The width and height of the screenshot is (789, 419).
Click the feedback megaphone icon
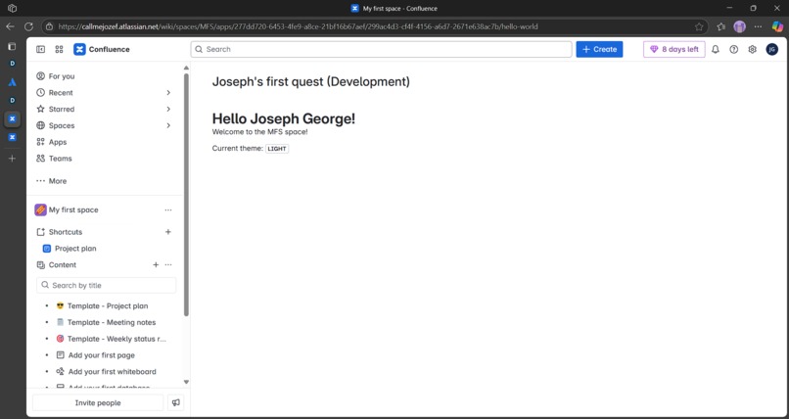pos(175,403)
